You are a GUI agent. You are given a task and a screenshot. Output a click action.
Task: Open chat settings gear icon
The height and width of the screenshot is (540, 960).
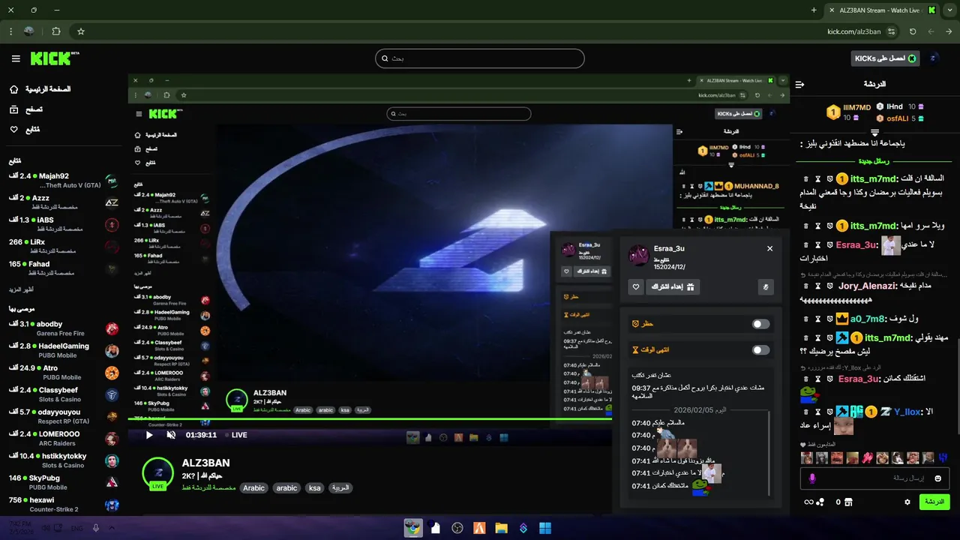click(907, 502)
